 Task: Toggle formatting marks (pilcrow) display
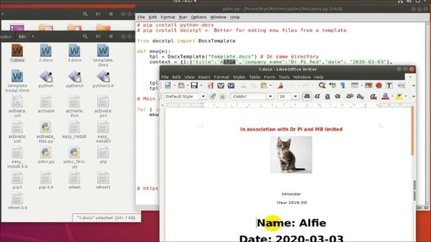pos(343,85)
